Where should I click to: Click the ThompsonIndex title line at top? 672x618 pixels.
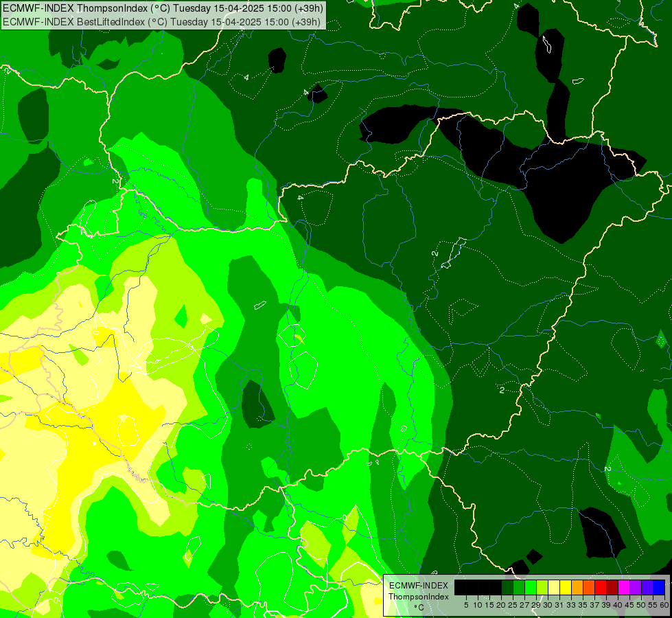tap(163, 8)
